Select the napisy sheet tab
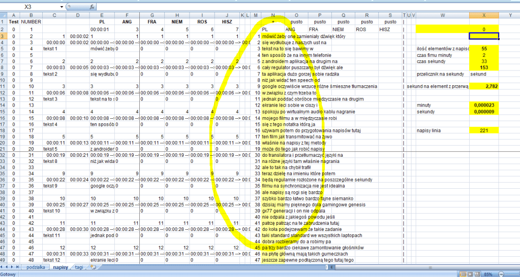The width and height of the screenshot is (520, 277). [x=60, y=267]
